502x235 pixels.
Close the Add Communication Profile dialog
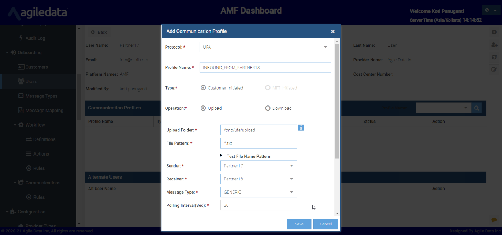click(x=332, y=31)
